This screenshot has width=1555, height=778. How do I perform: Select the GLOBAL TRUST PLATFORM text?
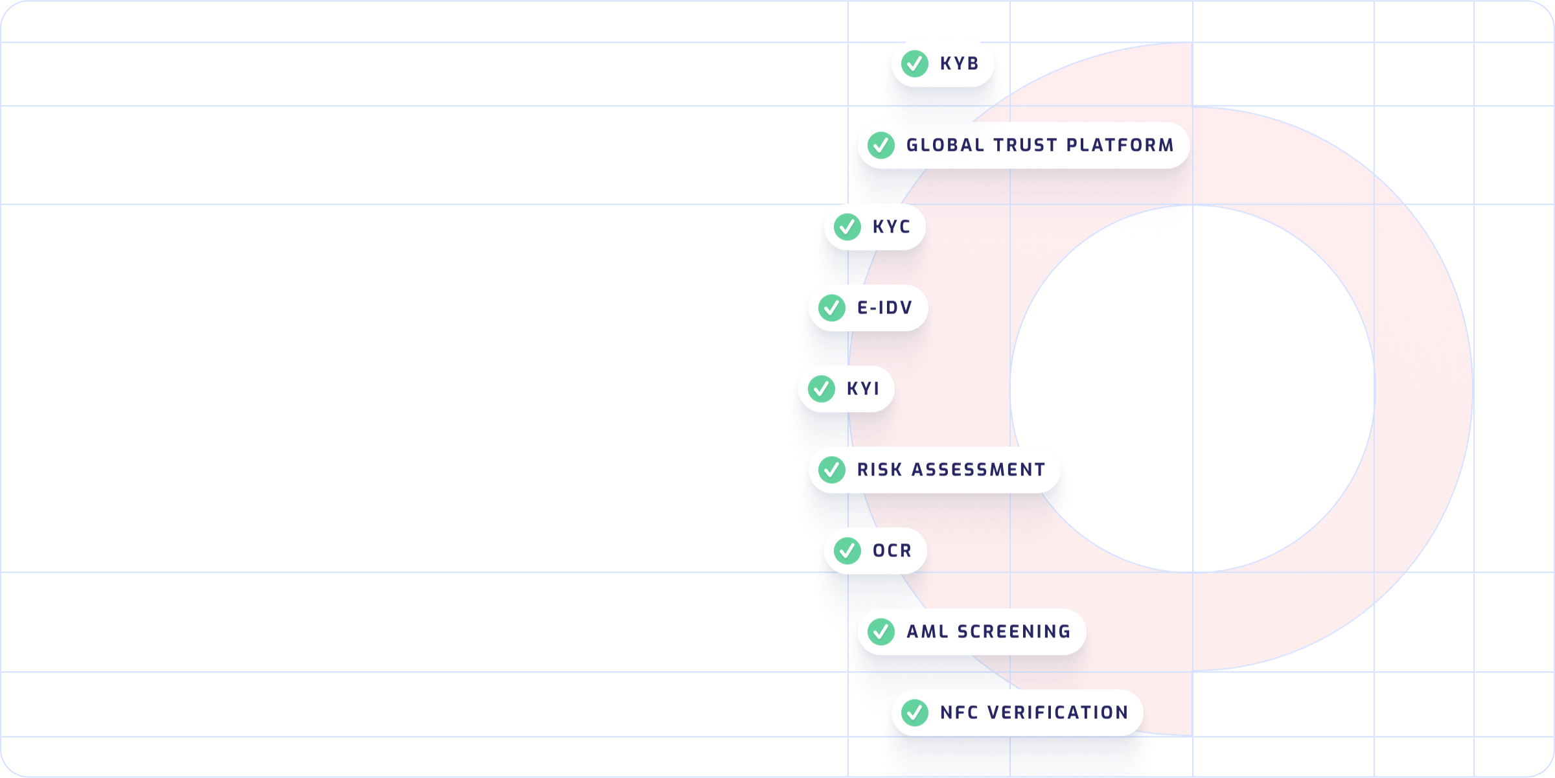click(x=1040, y=145)
